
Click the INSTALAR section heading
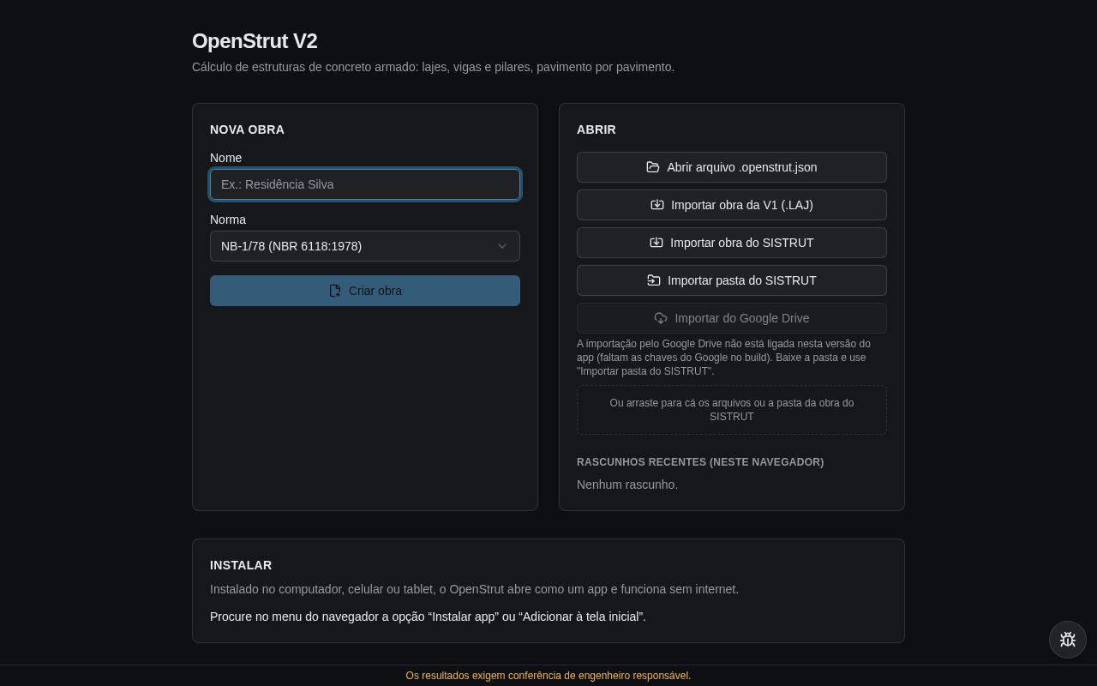[241, 565]
